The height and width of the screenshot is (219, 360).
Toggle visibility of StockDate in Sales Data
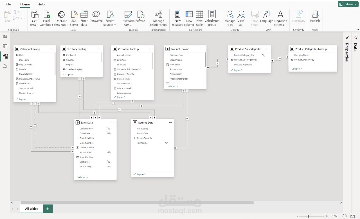(109, 162)
